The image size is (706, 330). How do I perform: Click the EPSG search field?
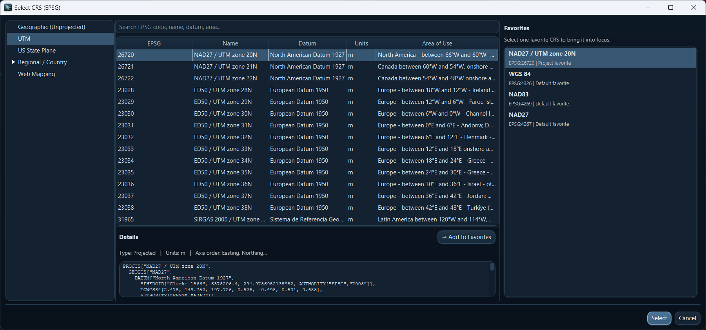(307, 27)
